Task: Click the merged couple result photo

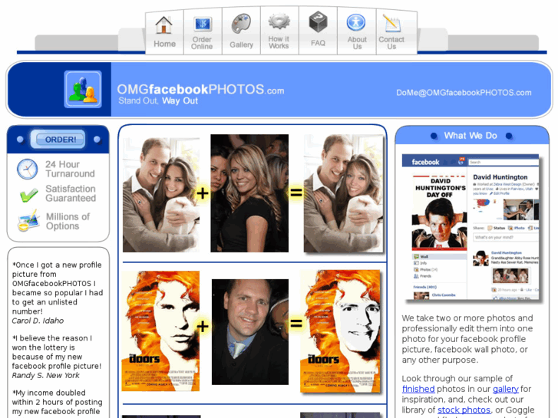Action: pos(343,193)
